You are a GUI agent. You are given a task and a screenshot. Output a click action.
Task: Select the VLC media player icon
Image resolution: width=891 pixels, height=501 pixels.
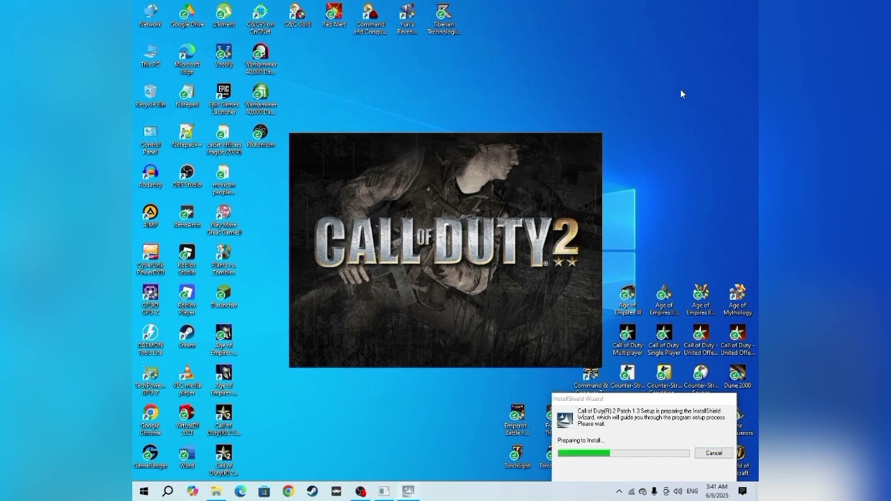pos(187,381)
